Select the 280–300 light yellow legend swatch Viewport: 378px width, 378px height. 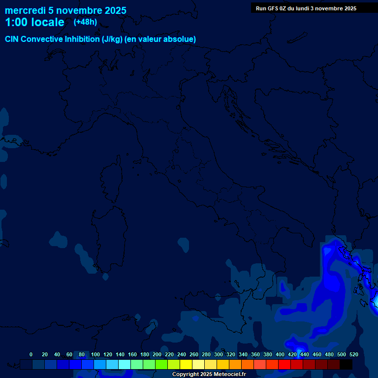[211, 364]
